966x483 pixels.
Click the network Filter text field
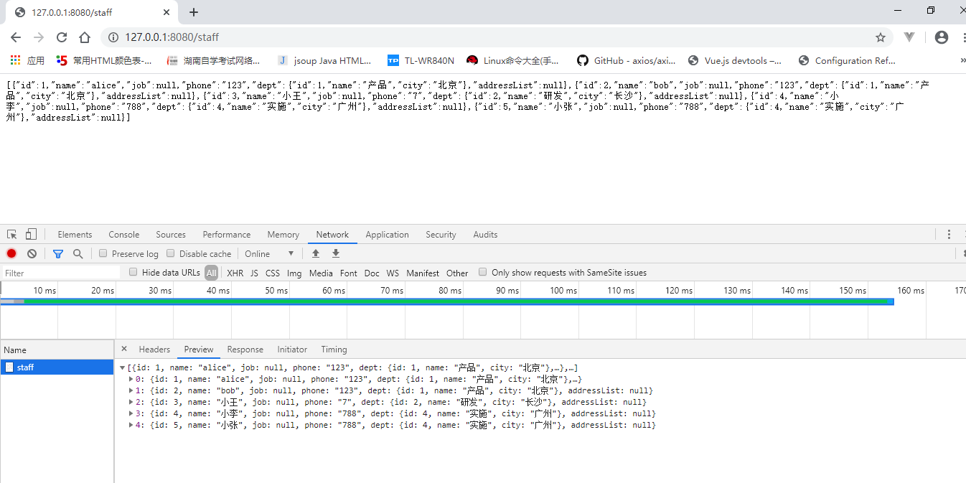tap(61, 273)
